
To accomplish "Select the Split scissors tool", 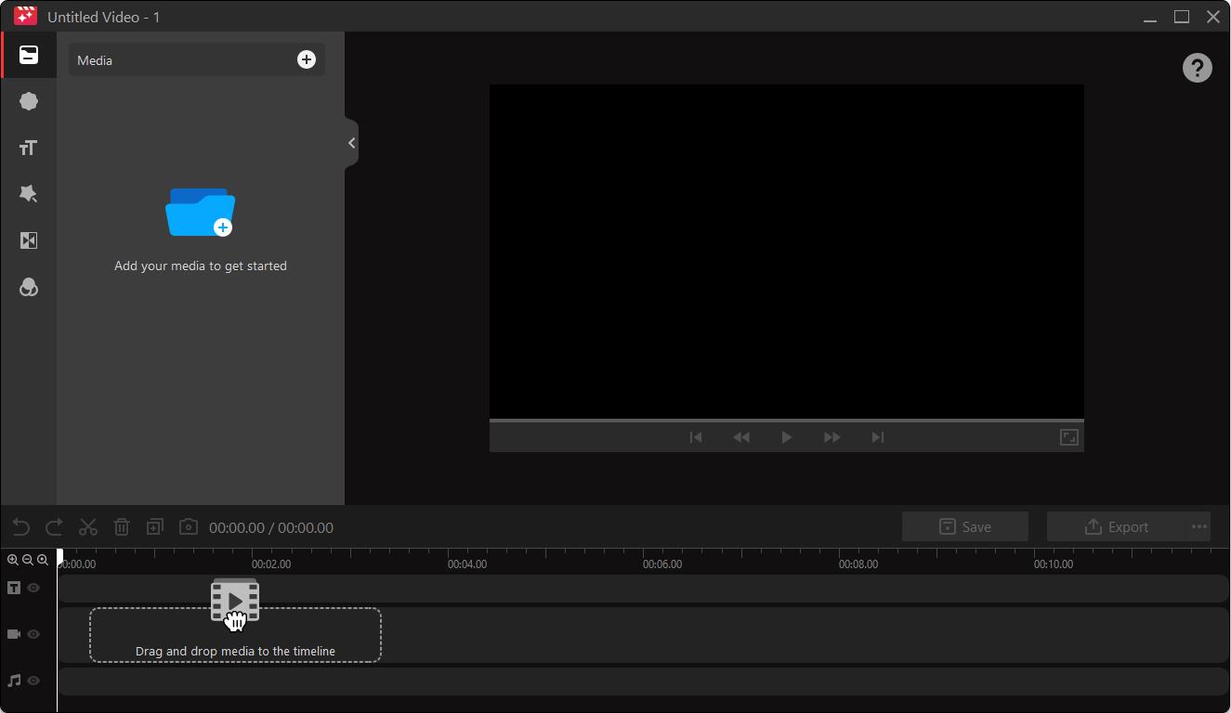I will 88,527.
